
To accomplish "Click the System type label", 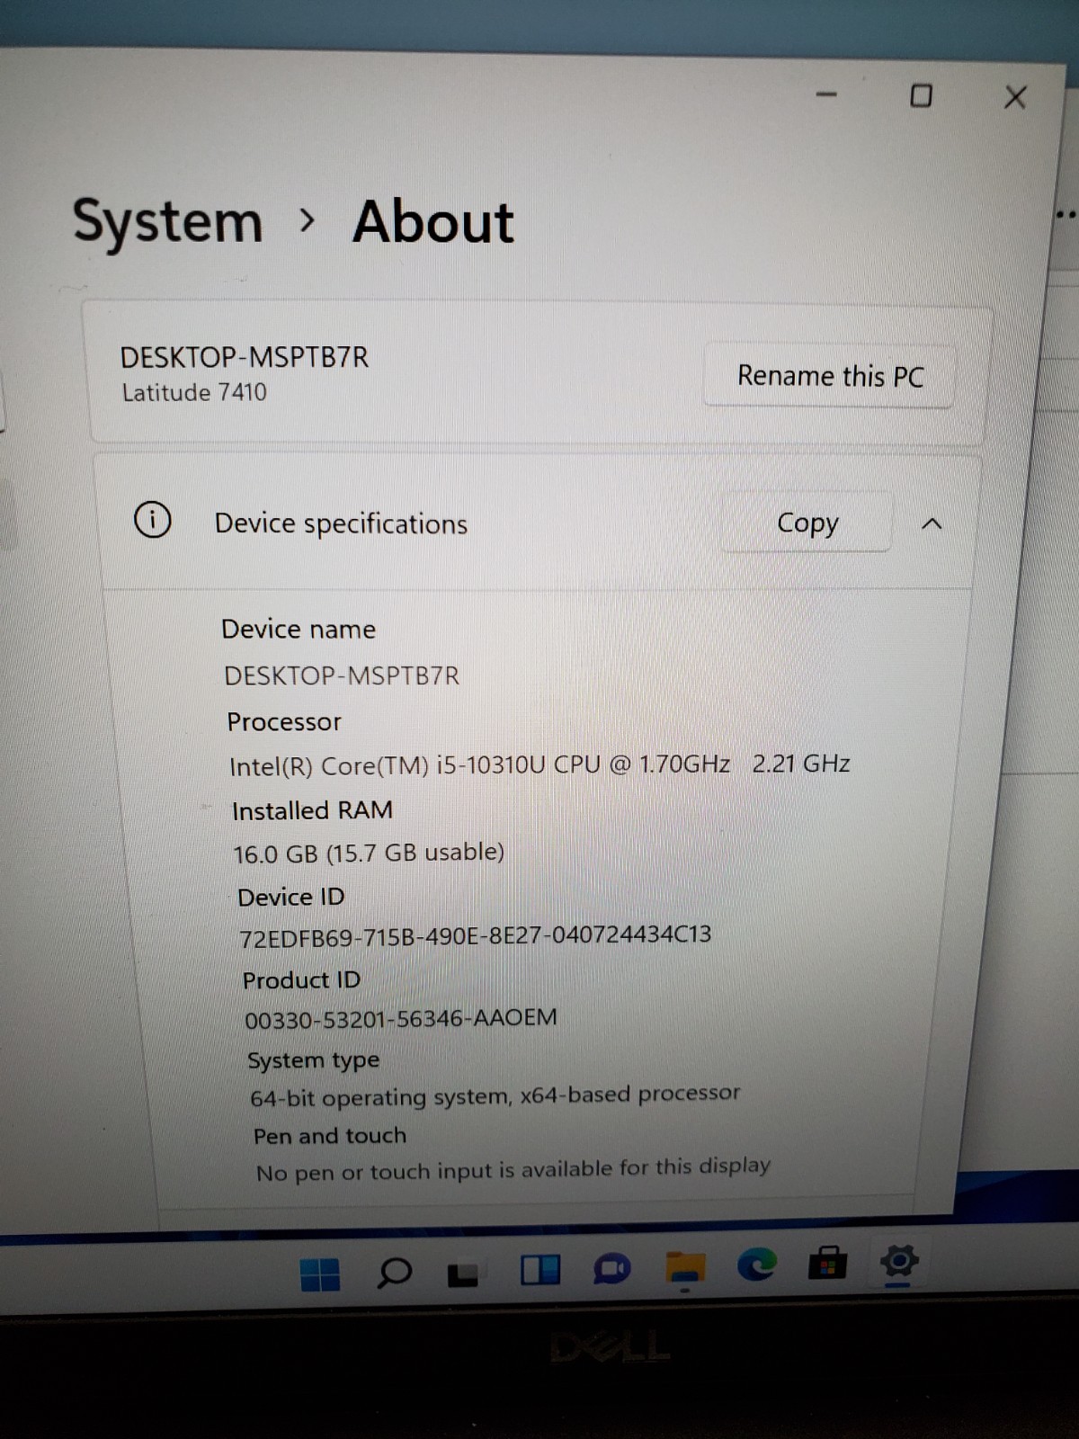I will pos(313,1060).
